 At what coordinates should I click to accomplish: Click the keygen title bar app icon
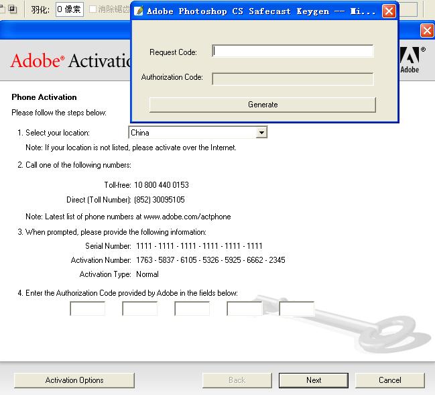[x=139, y=11]
